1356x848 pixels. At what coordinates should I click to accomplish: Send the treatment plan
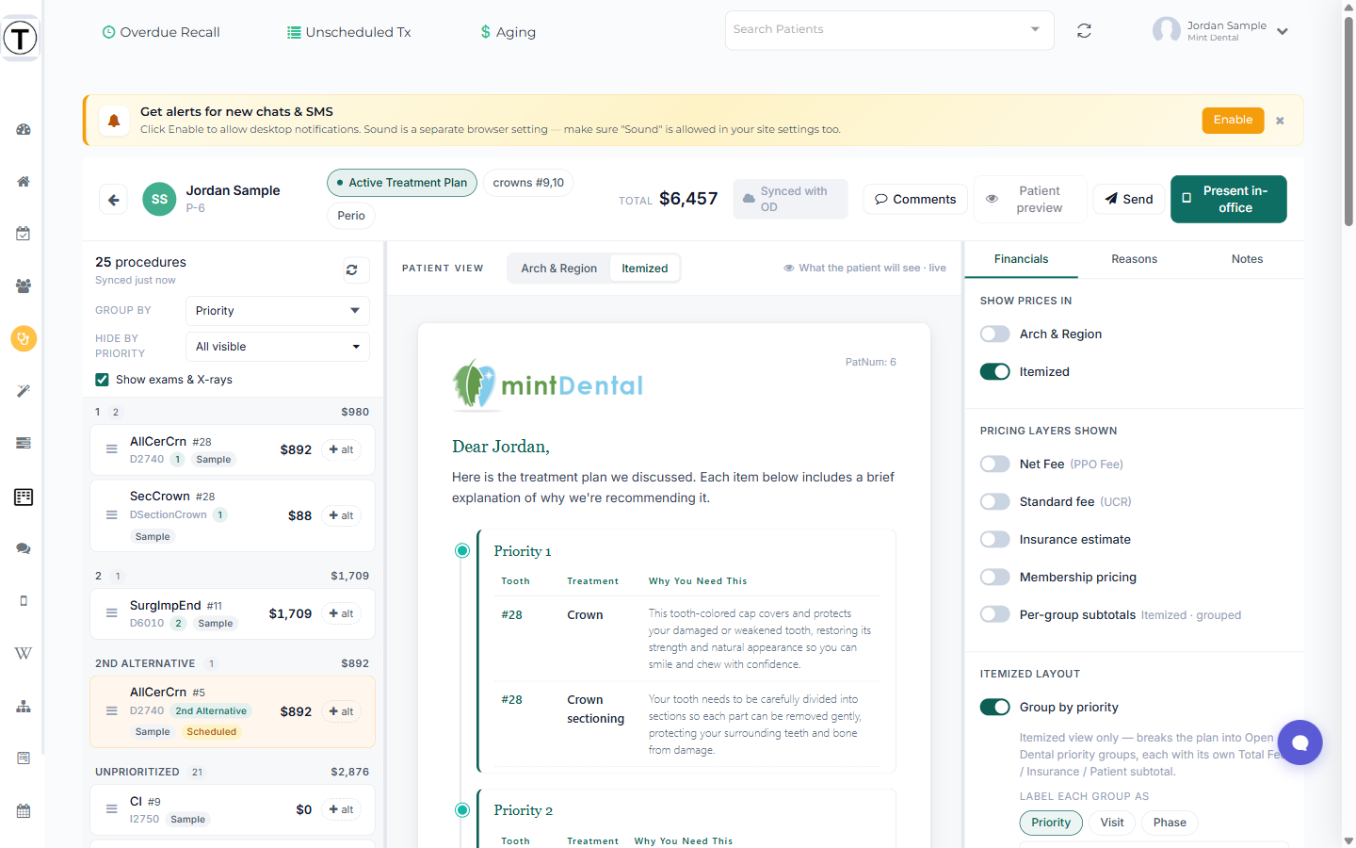click(1129, 199)
